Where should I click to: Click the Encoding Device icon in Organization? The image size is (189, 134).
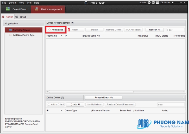tap(10, 30)
